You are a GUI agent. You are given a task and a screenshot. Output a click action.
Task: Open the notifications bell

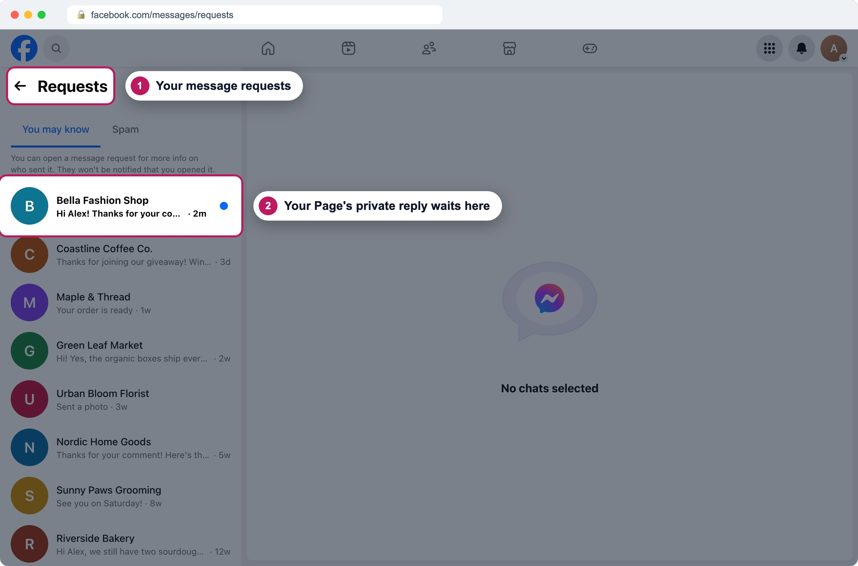point(802,48)
